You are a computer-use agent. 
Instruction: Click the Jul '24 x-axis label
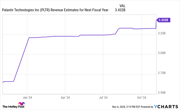coord(103,98)
